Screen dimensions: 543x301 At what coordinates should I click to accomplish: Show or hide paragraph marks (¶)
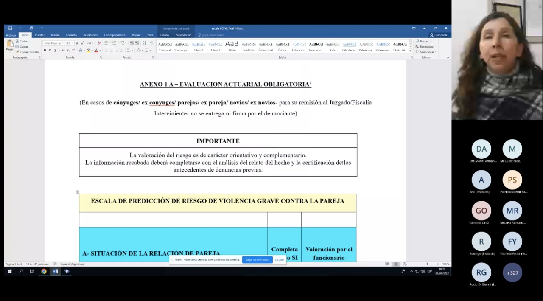click(151, 43)
